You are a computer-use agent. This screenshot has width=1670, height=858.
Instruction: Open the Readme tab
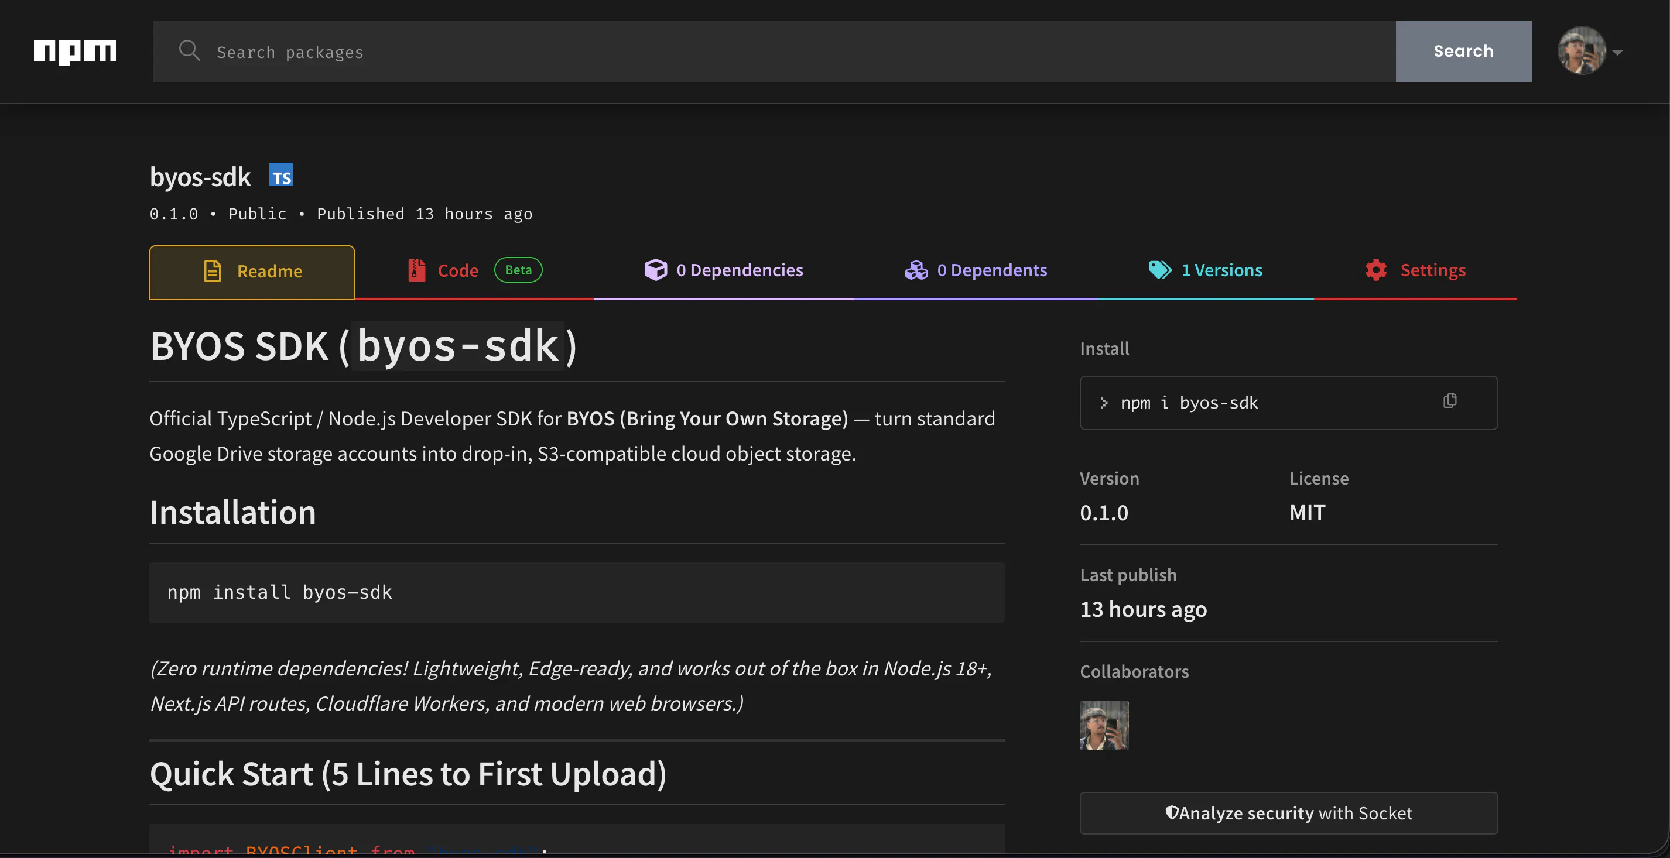[x=252, y=272]
